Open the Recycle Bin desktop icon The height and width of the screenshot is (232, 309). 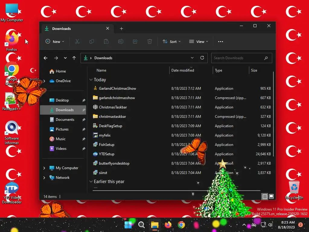click(294, 190)
